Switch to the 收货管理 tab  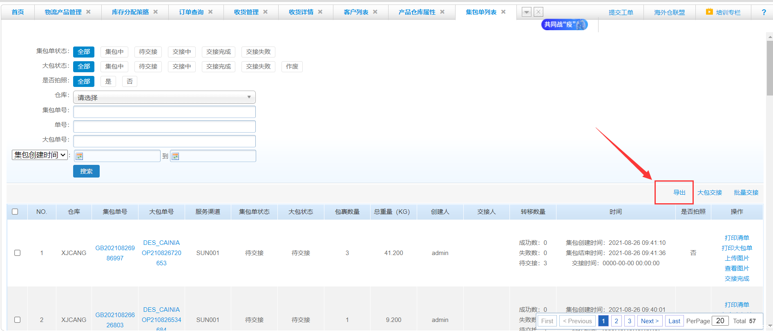click(246, 12)
